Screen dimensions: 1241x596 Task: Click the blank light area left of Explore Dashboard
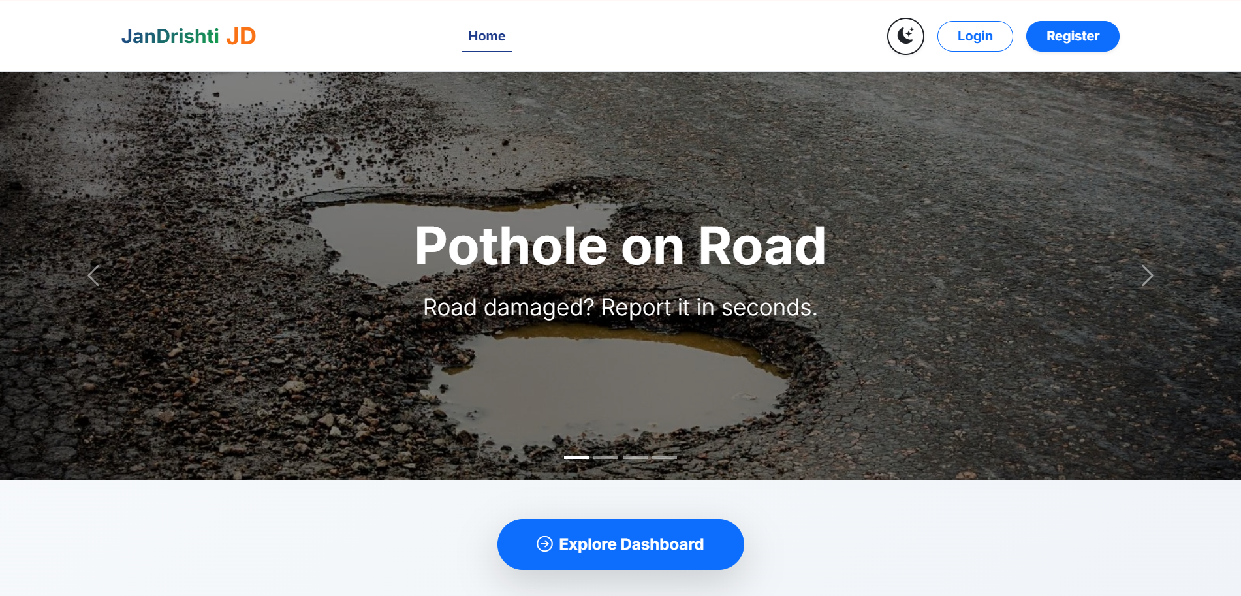261,544
